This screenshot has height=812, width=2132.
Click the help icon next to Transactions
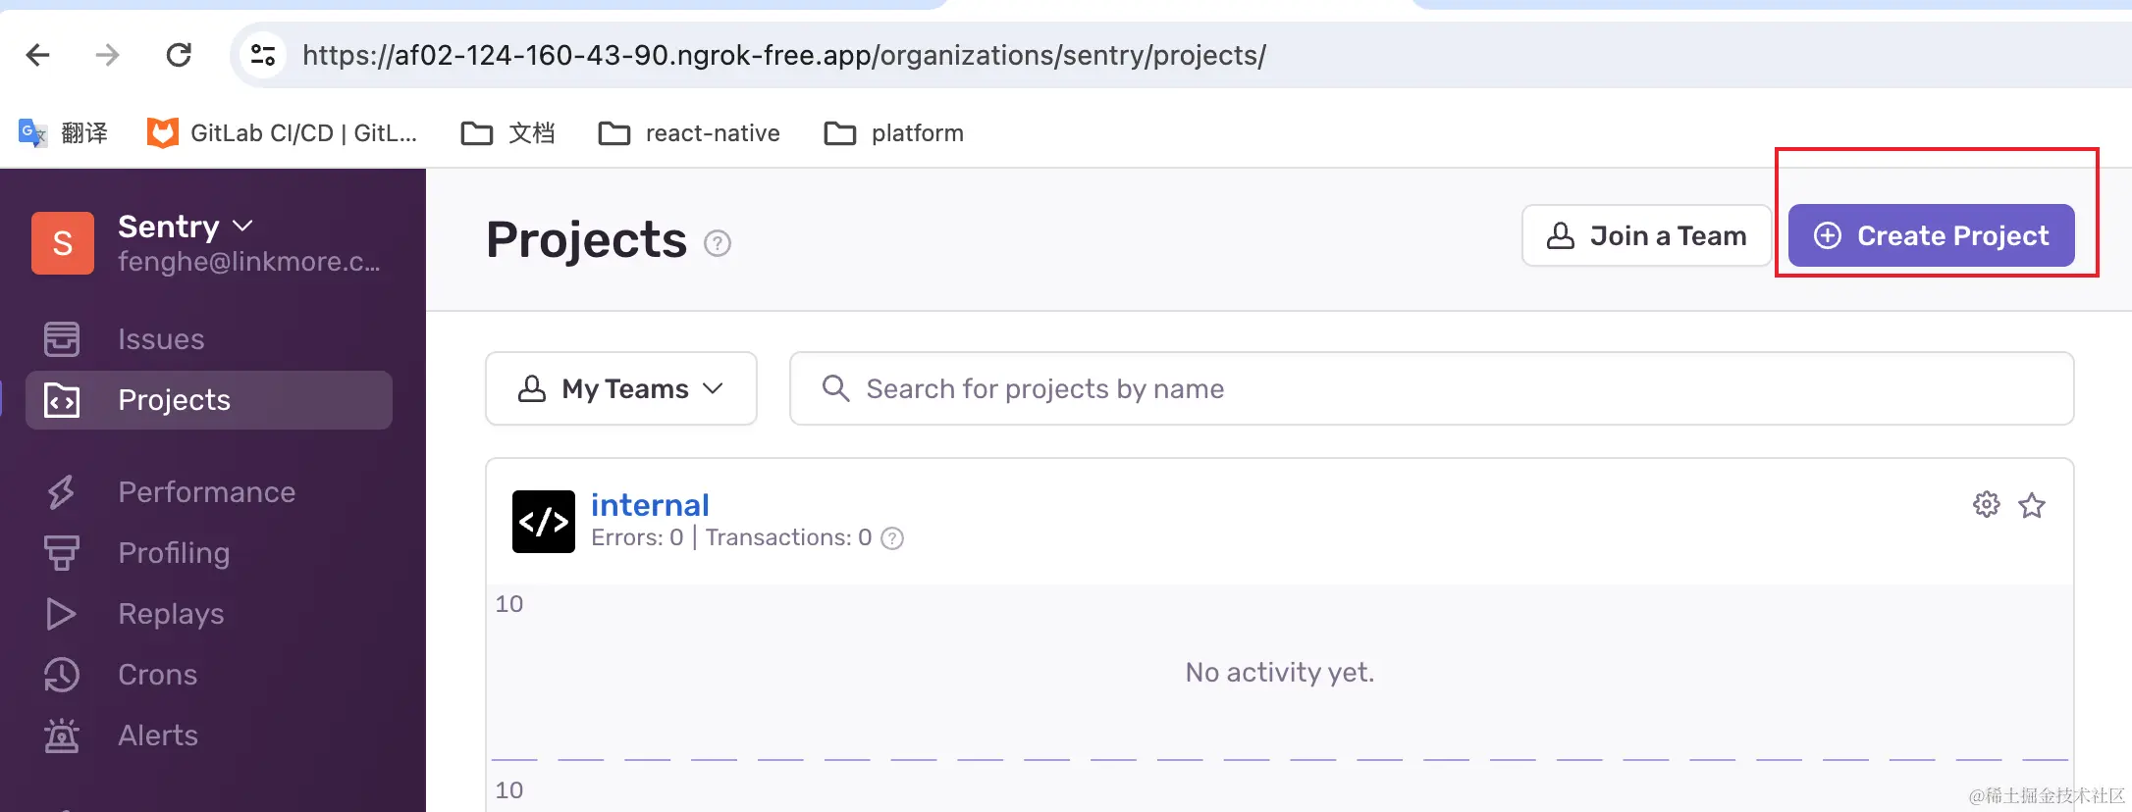click(892, 538)
